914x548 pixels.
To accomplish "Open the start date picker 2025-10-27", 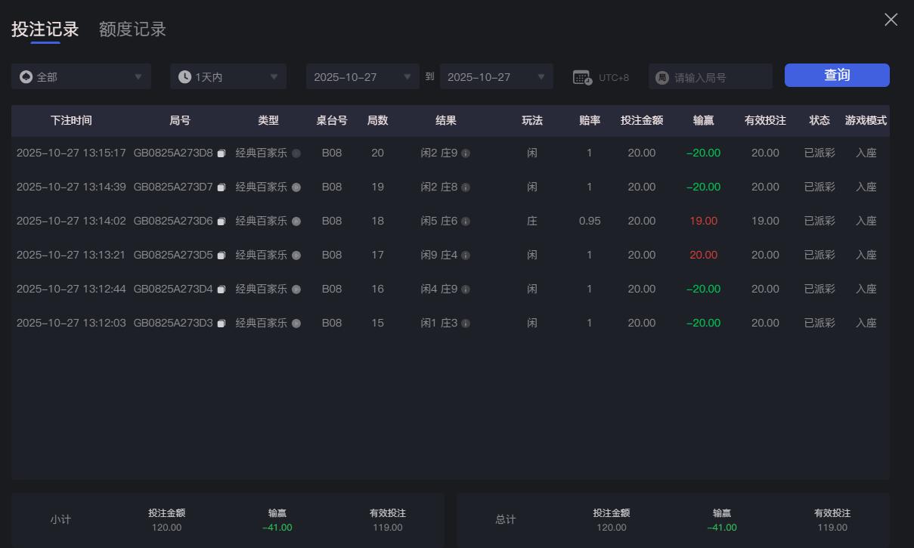I will 362,76.
